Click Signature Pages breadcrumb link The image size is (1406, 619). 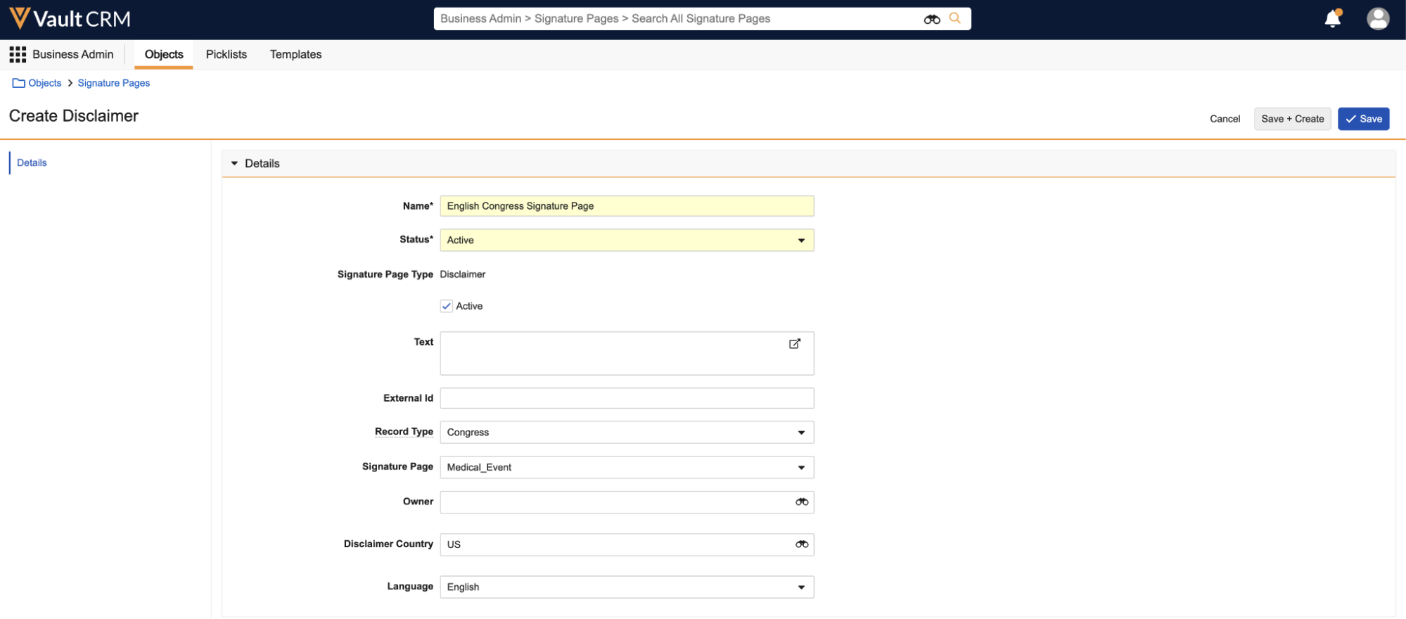pyautogui.click(x=113, y=83)
